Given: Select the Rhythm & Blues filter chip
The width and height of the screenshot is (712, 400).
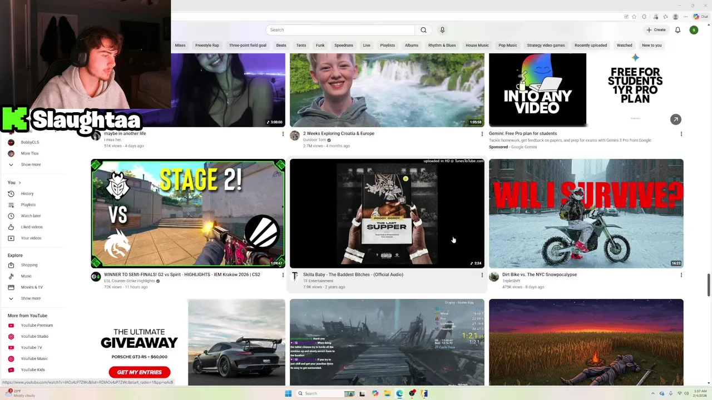Looking at the screenshot, I should point(442,46).
